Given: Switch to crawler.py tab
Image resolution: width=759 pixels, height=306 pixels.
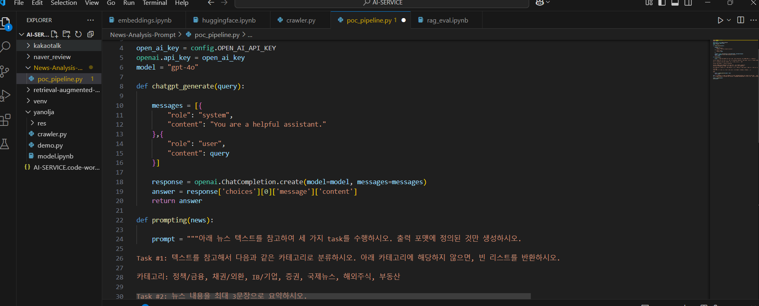Looking at the screenshot, I should (x=300, y=20).
